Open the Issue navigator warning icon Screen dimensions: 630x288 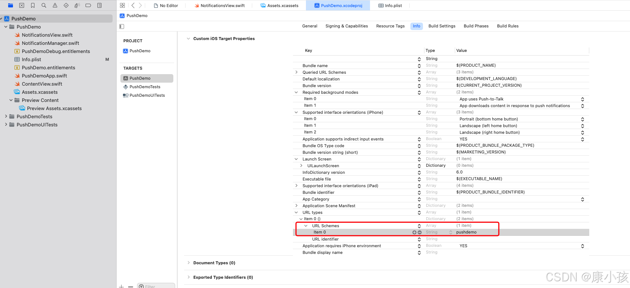click(55, 6)
